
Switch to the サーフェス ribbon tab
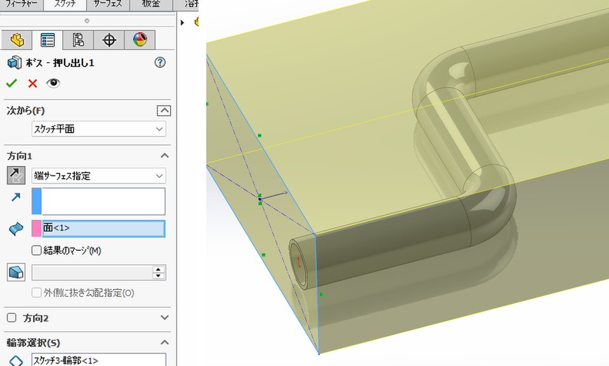[x=108, y=4]
